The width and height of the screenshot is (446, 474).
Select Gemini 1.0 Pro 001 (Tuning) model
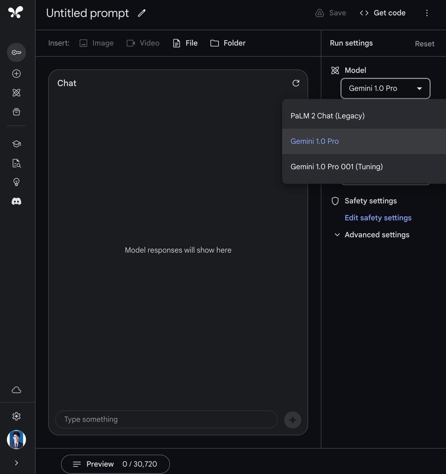[x=364, y=167]
